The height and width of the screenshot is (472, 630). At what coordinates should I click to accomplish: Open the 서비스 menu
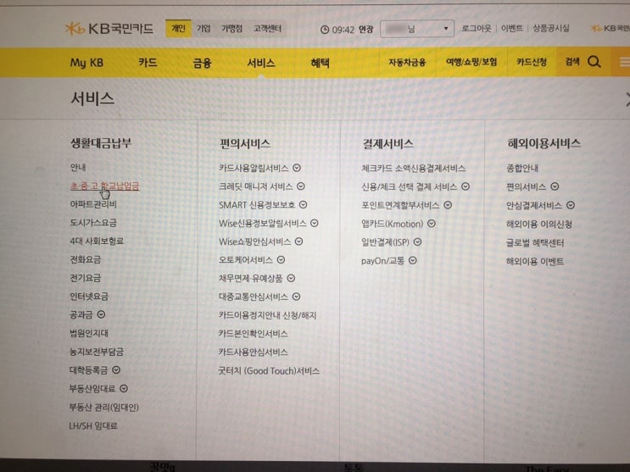click(261, 63)
